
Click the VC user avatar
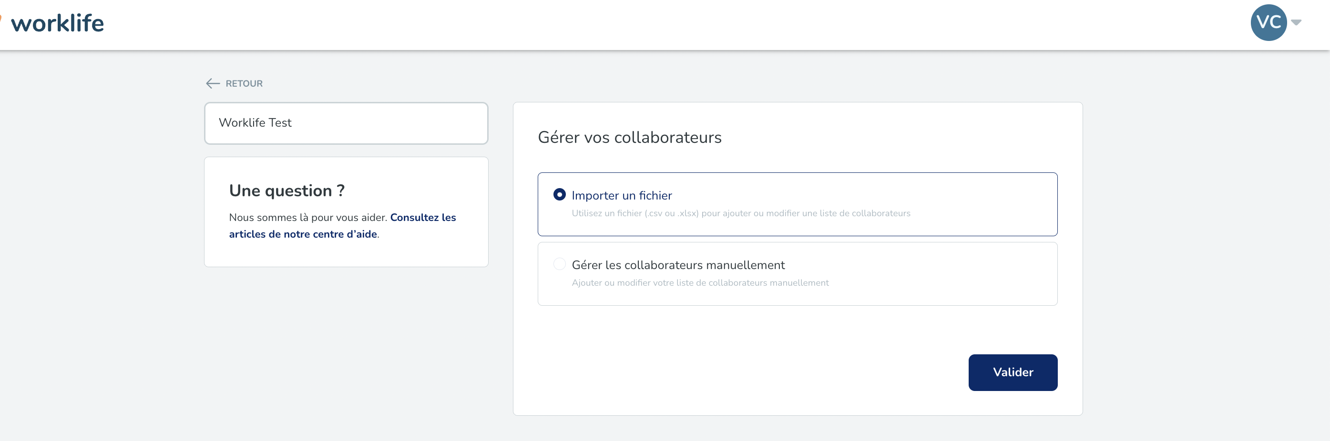[1268, 22]
